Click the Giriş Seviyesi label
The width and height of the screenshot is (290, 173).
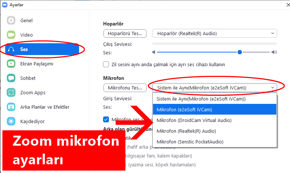point(117,99)
